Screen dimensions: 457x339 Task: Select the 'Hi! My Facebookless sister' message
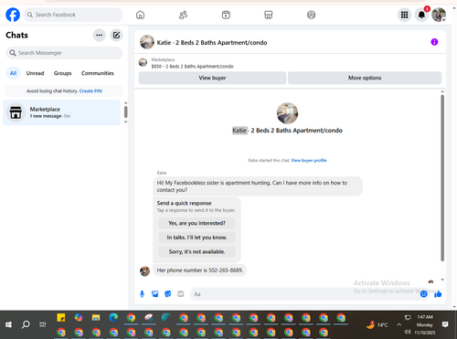[x=258, y=186]
